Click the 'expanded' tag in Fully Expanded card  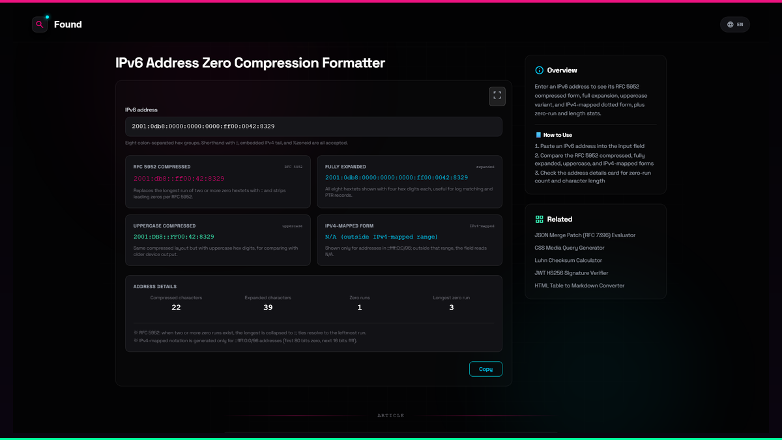(x=484, y=167)
